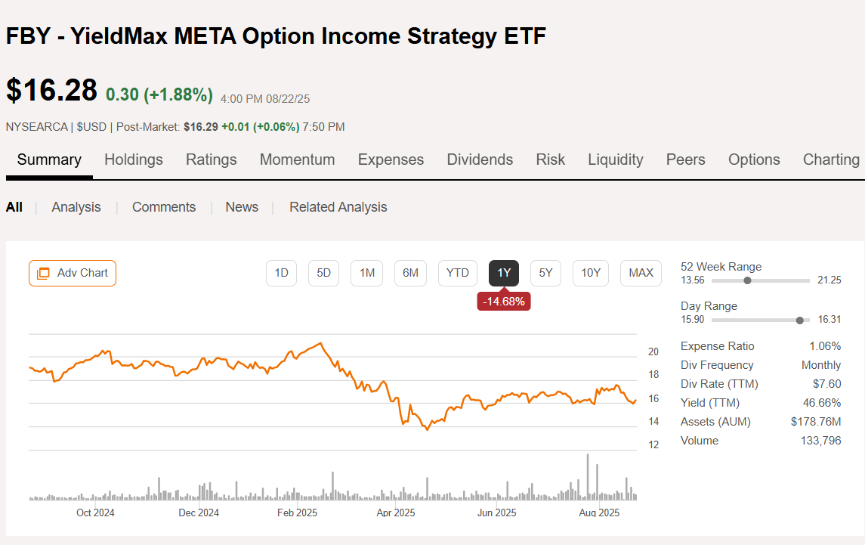
Task: Open the Peers comparison tab
Action: pyautogui.click(x=685, y=159)
